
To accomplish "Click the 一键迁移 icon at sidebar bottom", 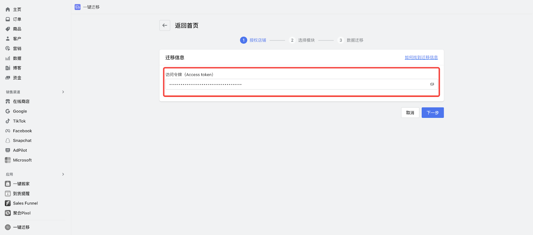I will coord(8,227).
